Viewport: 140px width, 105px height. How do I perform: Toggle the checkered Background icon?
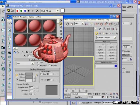click(61, 27)
